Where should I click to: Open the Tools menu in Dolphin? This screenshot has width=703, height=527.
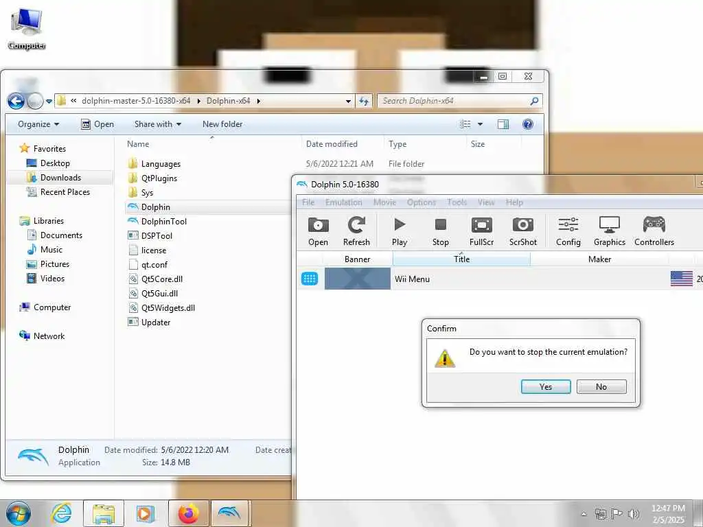click(457, 202)
